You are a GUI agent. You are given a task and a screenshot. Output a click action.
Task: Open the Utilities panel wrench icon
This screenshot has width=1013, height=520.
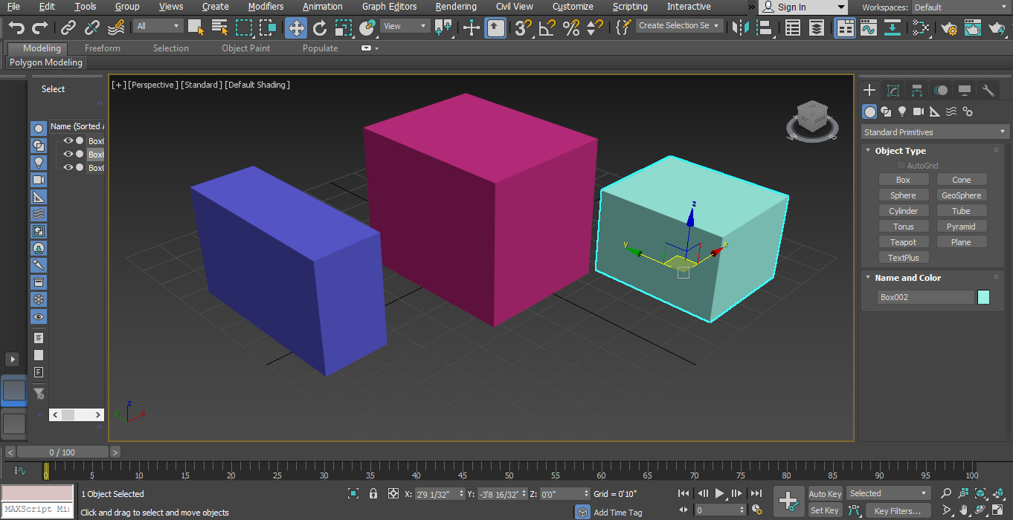[x=988, y=91]
